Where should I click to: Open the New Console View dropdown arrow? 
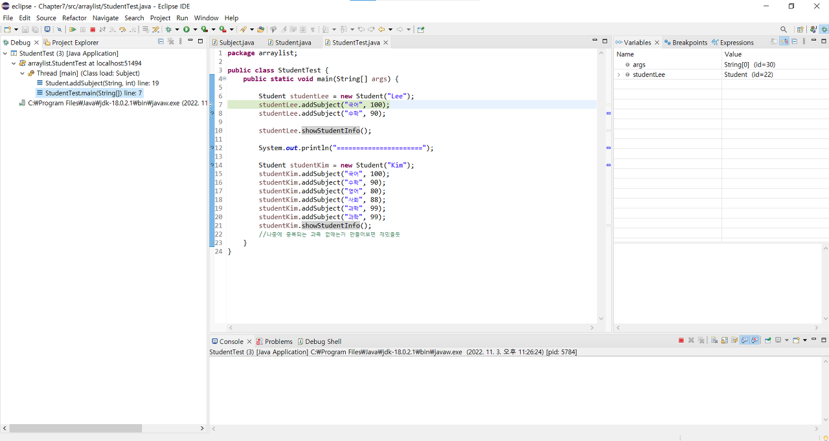pos(804,340)
